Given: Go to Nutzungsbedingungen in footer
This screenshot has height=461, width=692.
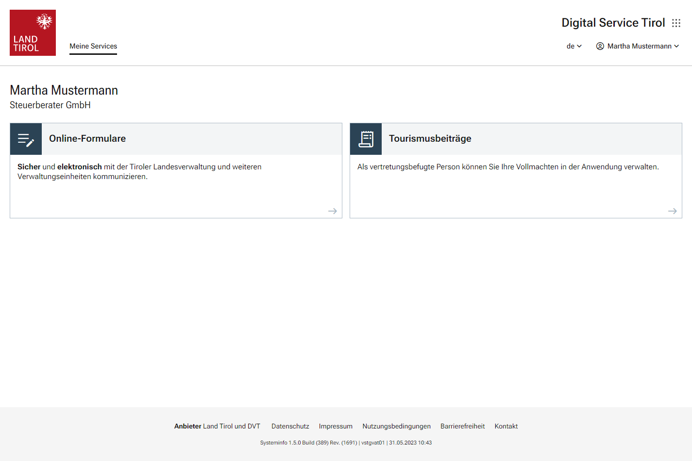Looking at the screenshot, I should pyautogui.click(x=396, y=426).
